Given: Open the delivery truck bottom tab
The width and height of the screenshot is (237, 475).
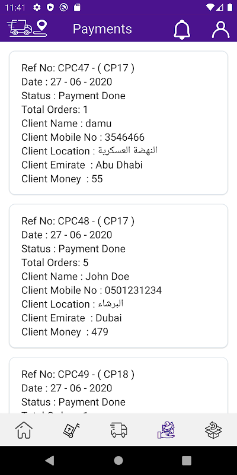Looking at the screenshot, I should click(x=118, y=430).
